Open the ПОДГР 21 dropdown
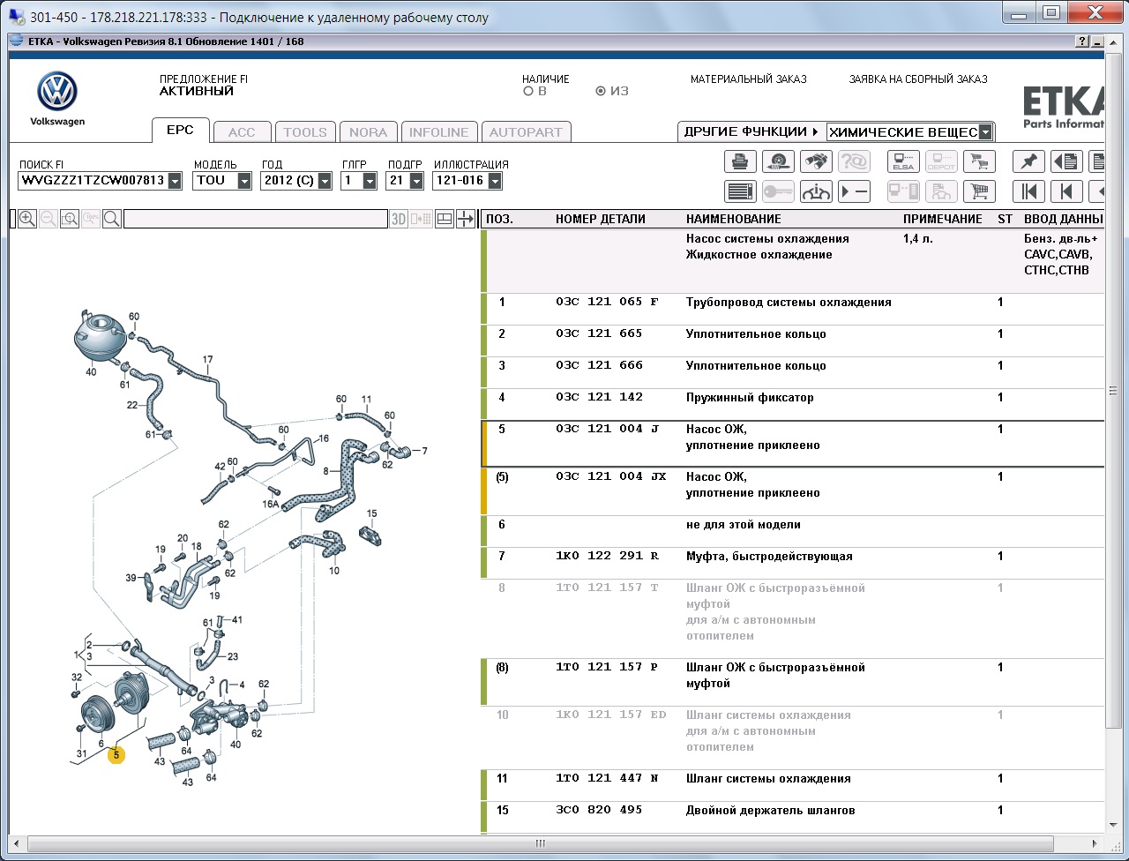This screenshot has height=861, width=1129. 417,181
